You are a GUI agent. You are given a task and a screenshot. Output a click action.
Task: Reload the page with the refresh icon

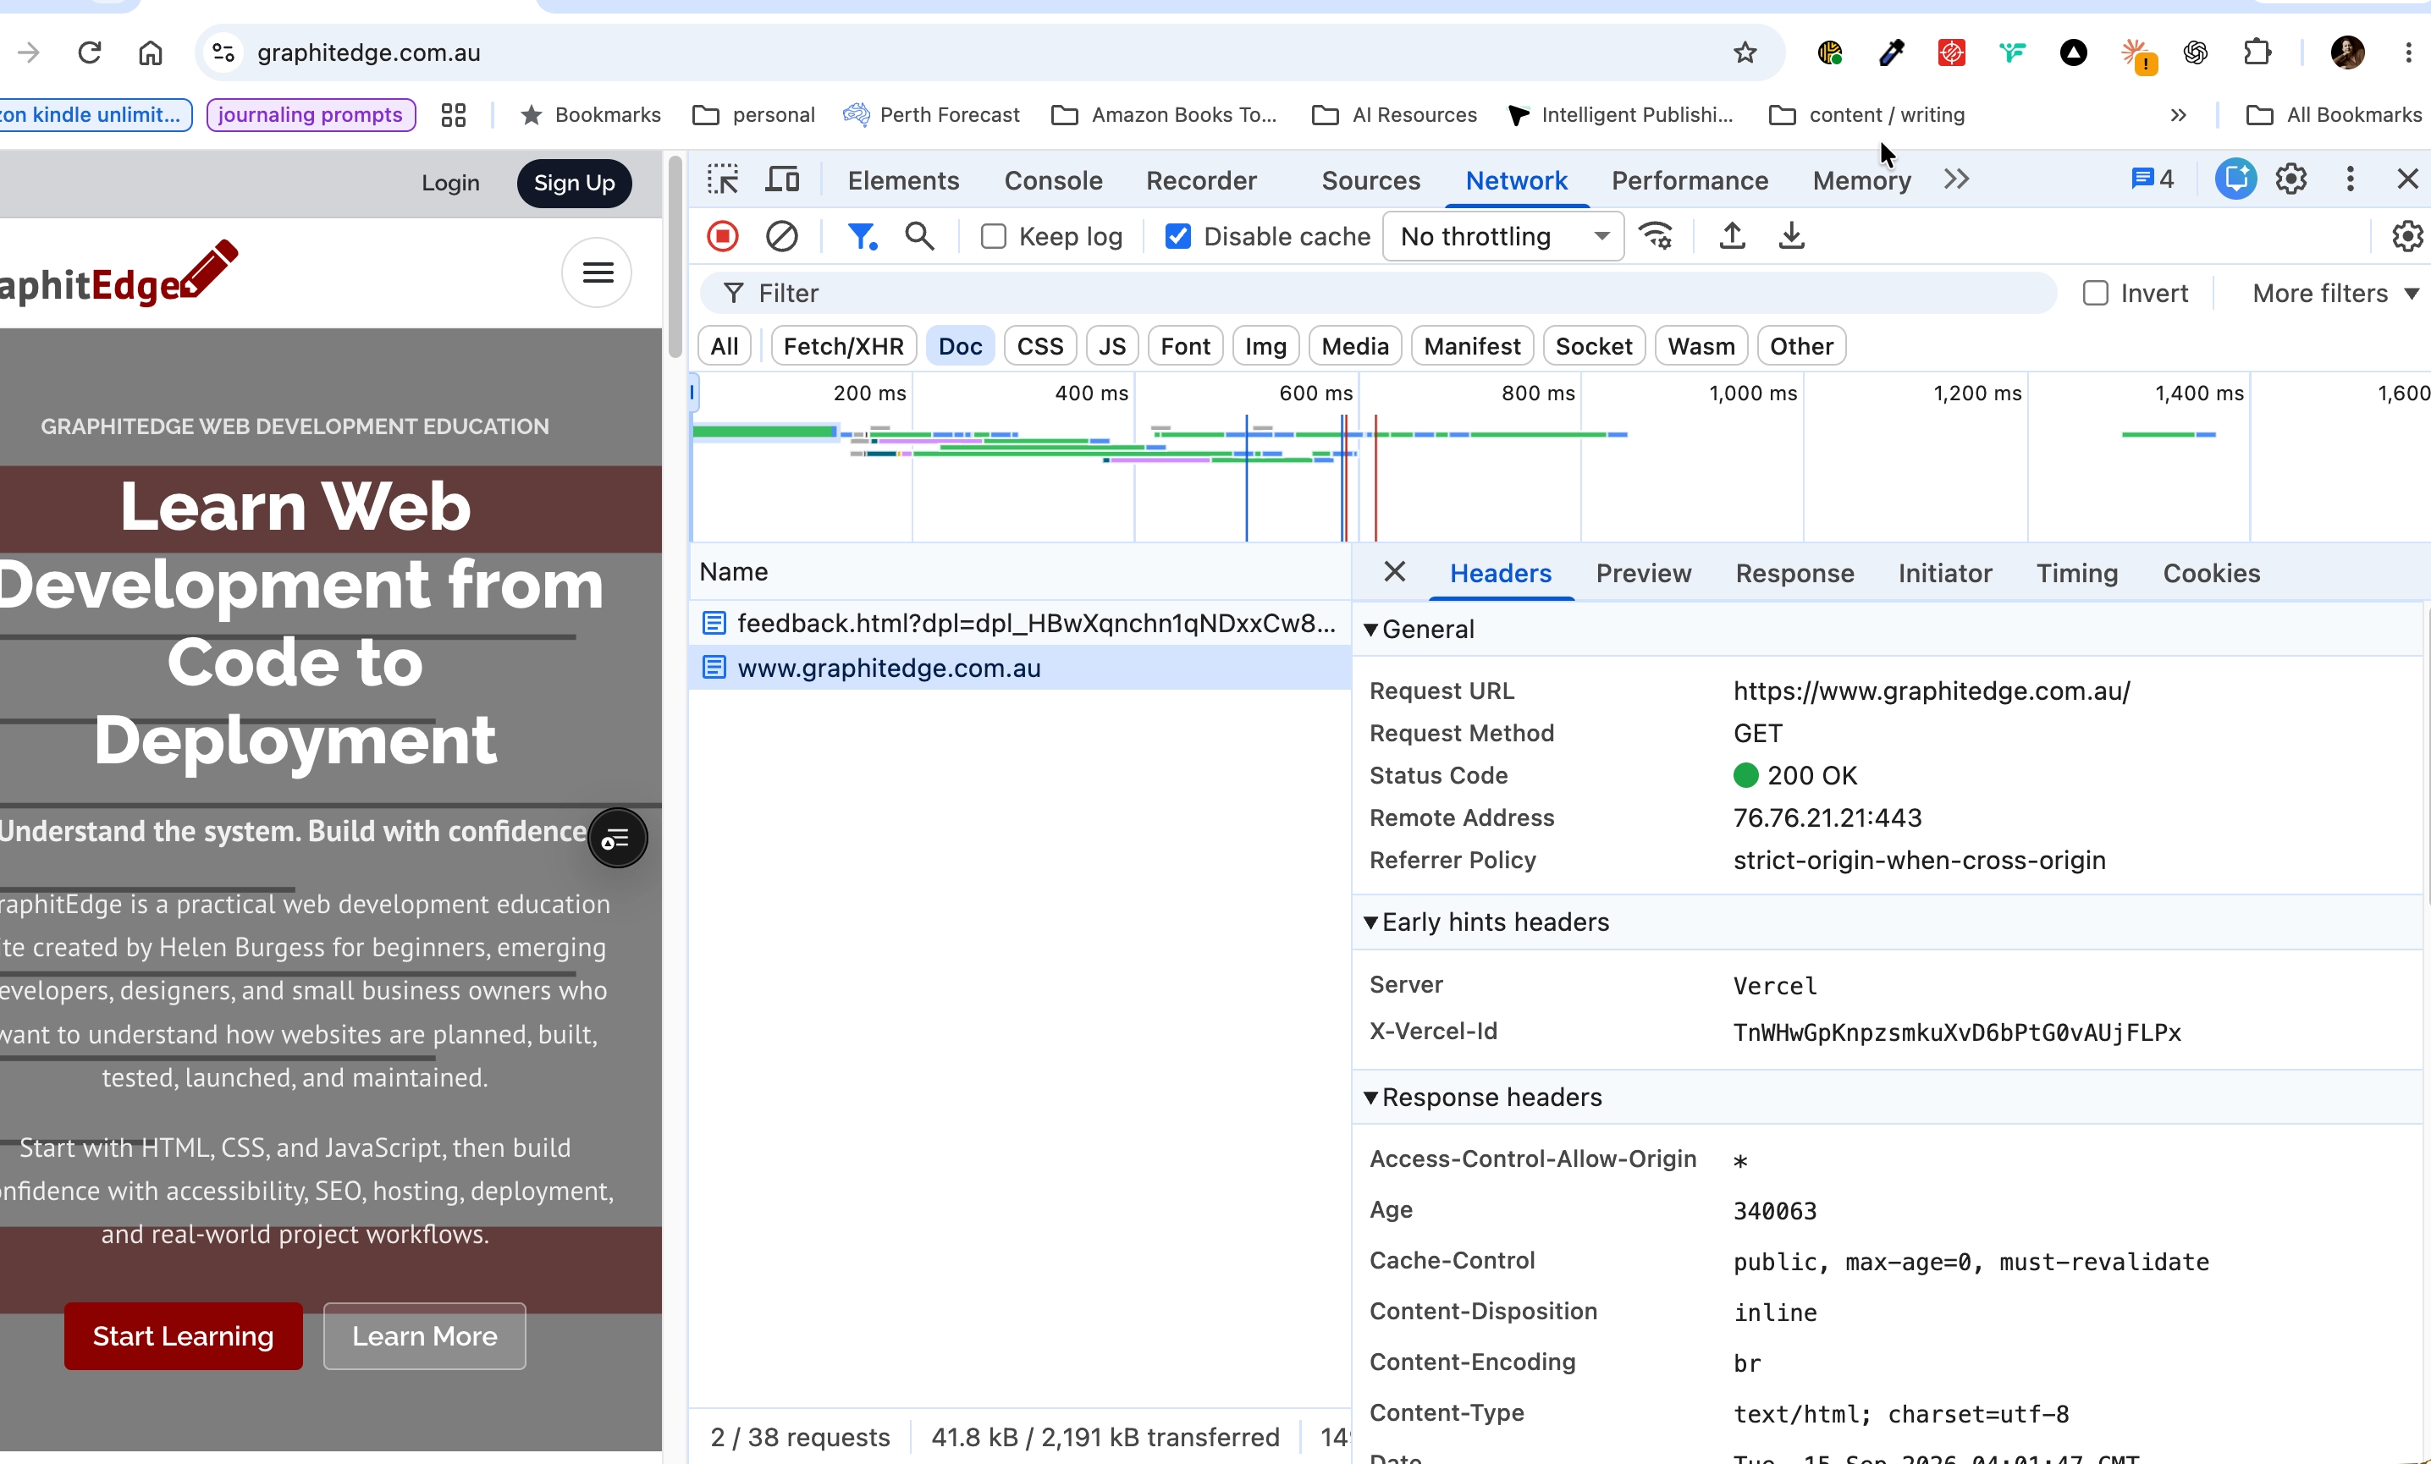coord(89,52)
